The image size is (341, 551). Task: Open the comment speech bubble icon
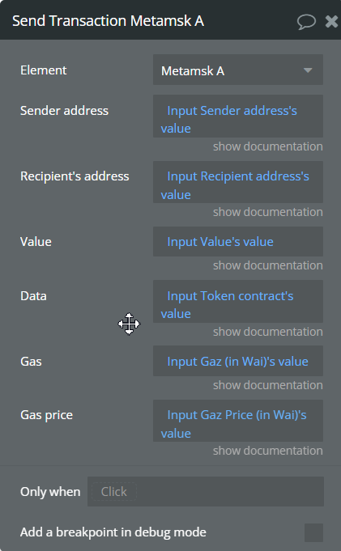click(306, 21)
